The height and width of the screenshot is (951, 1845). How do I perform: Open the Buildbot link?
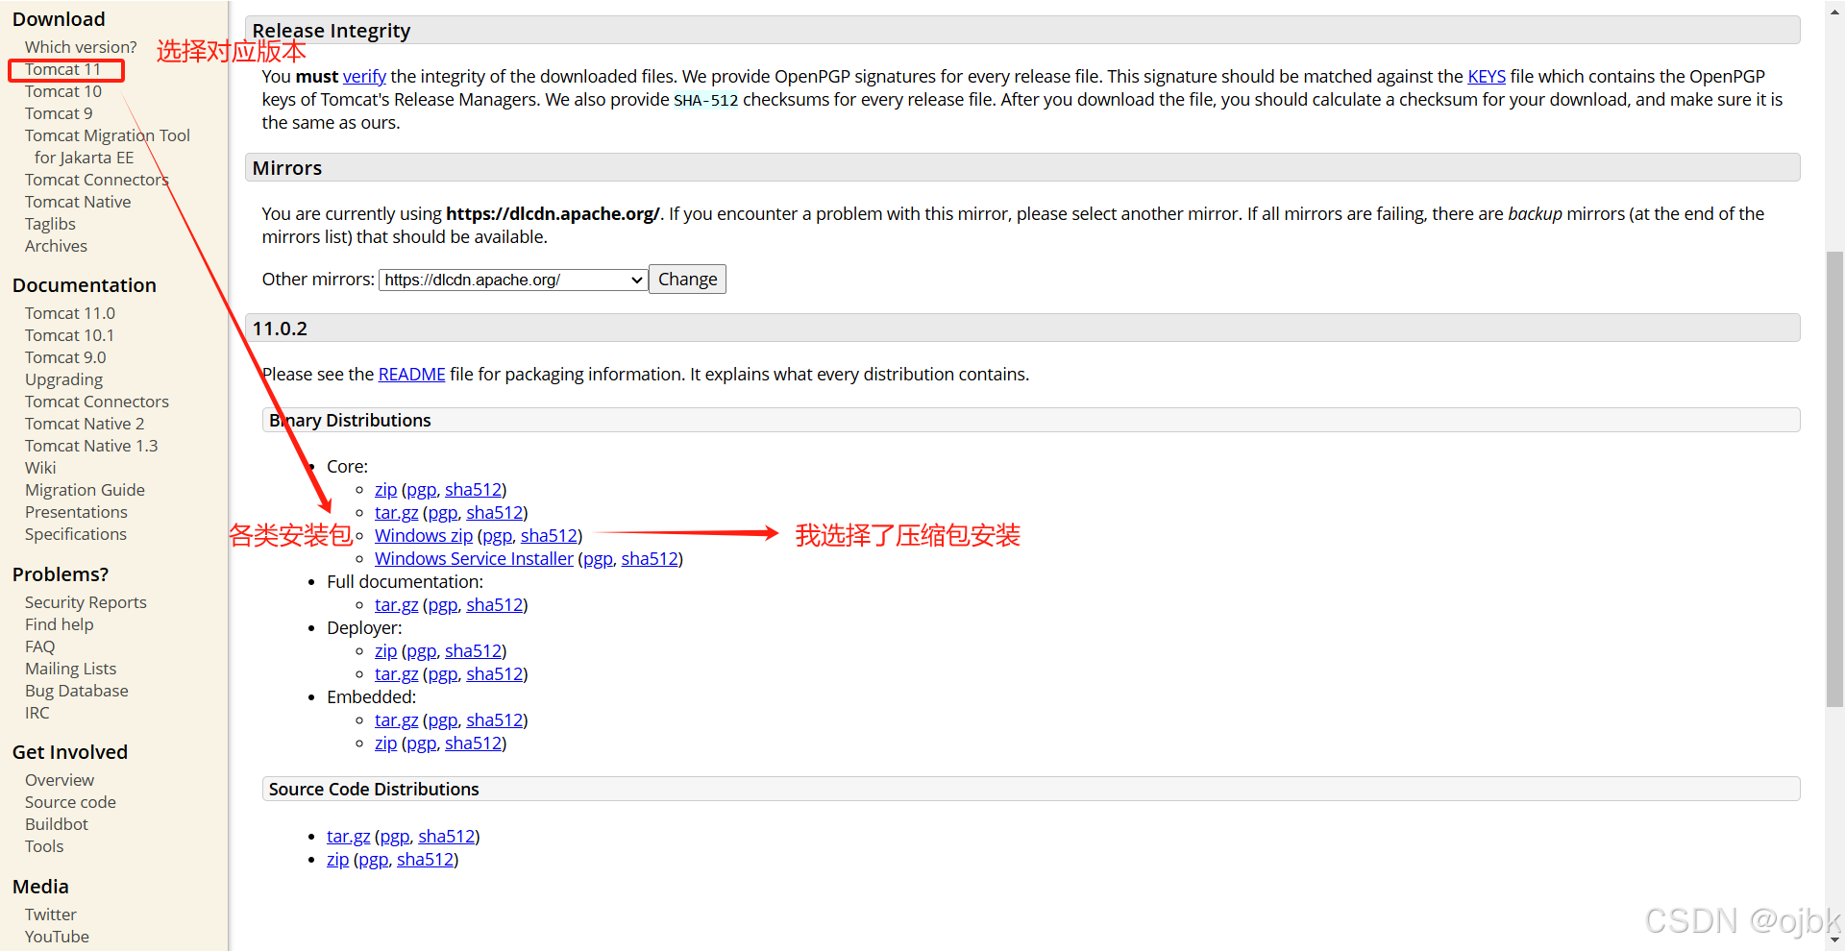pos(57,824)
